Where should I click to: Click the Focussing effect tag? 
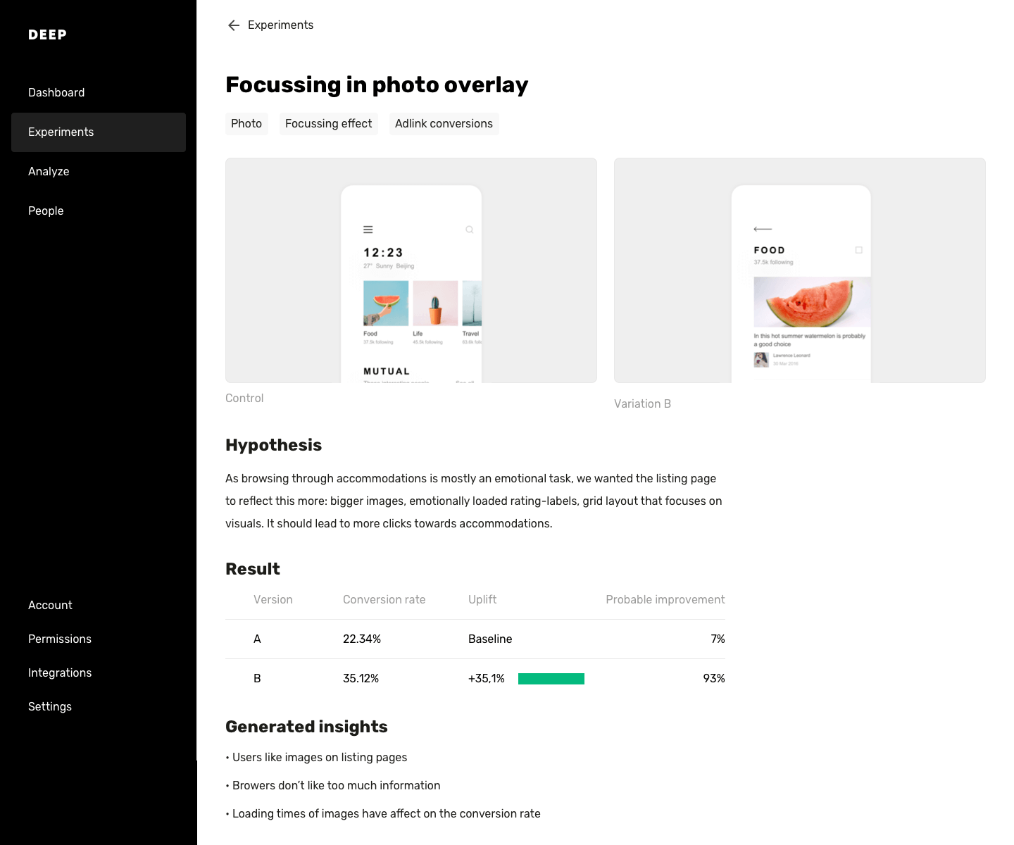tap(328, 124)
